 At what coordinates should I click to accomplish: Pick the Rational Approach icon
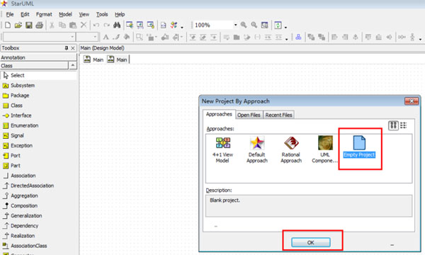[x=291, y=143]
